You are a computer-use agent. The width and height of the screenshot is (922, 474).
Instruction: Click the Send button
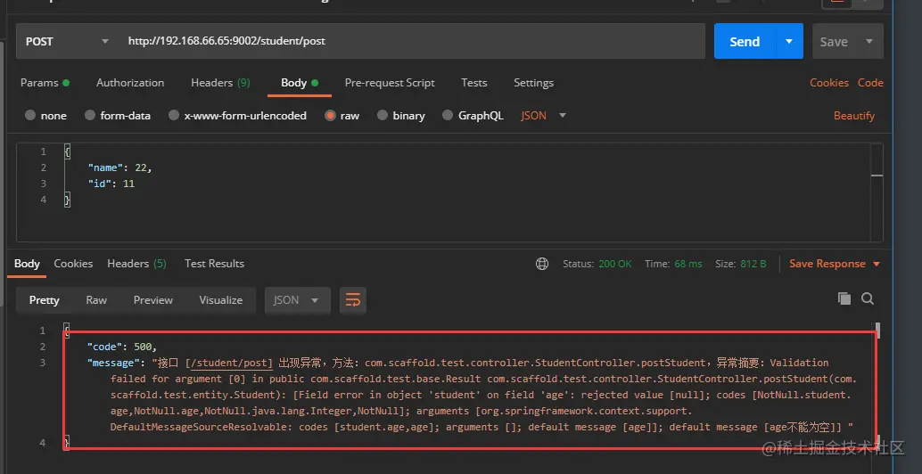point(745,41)
